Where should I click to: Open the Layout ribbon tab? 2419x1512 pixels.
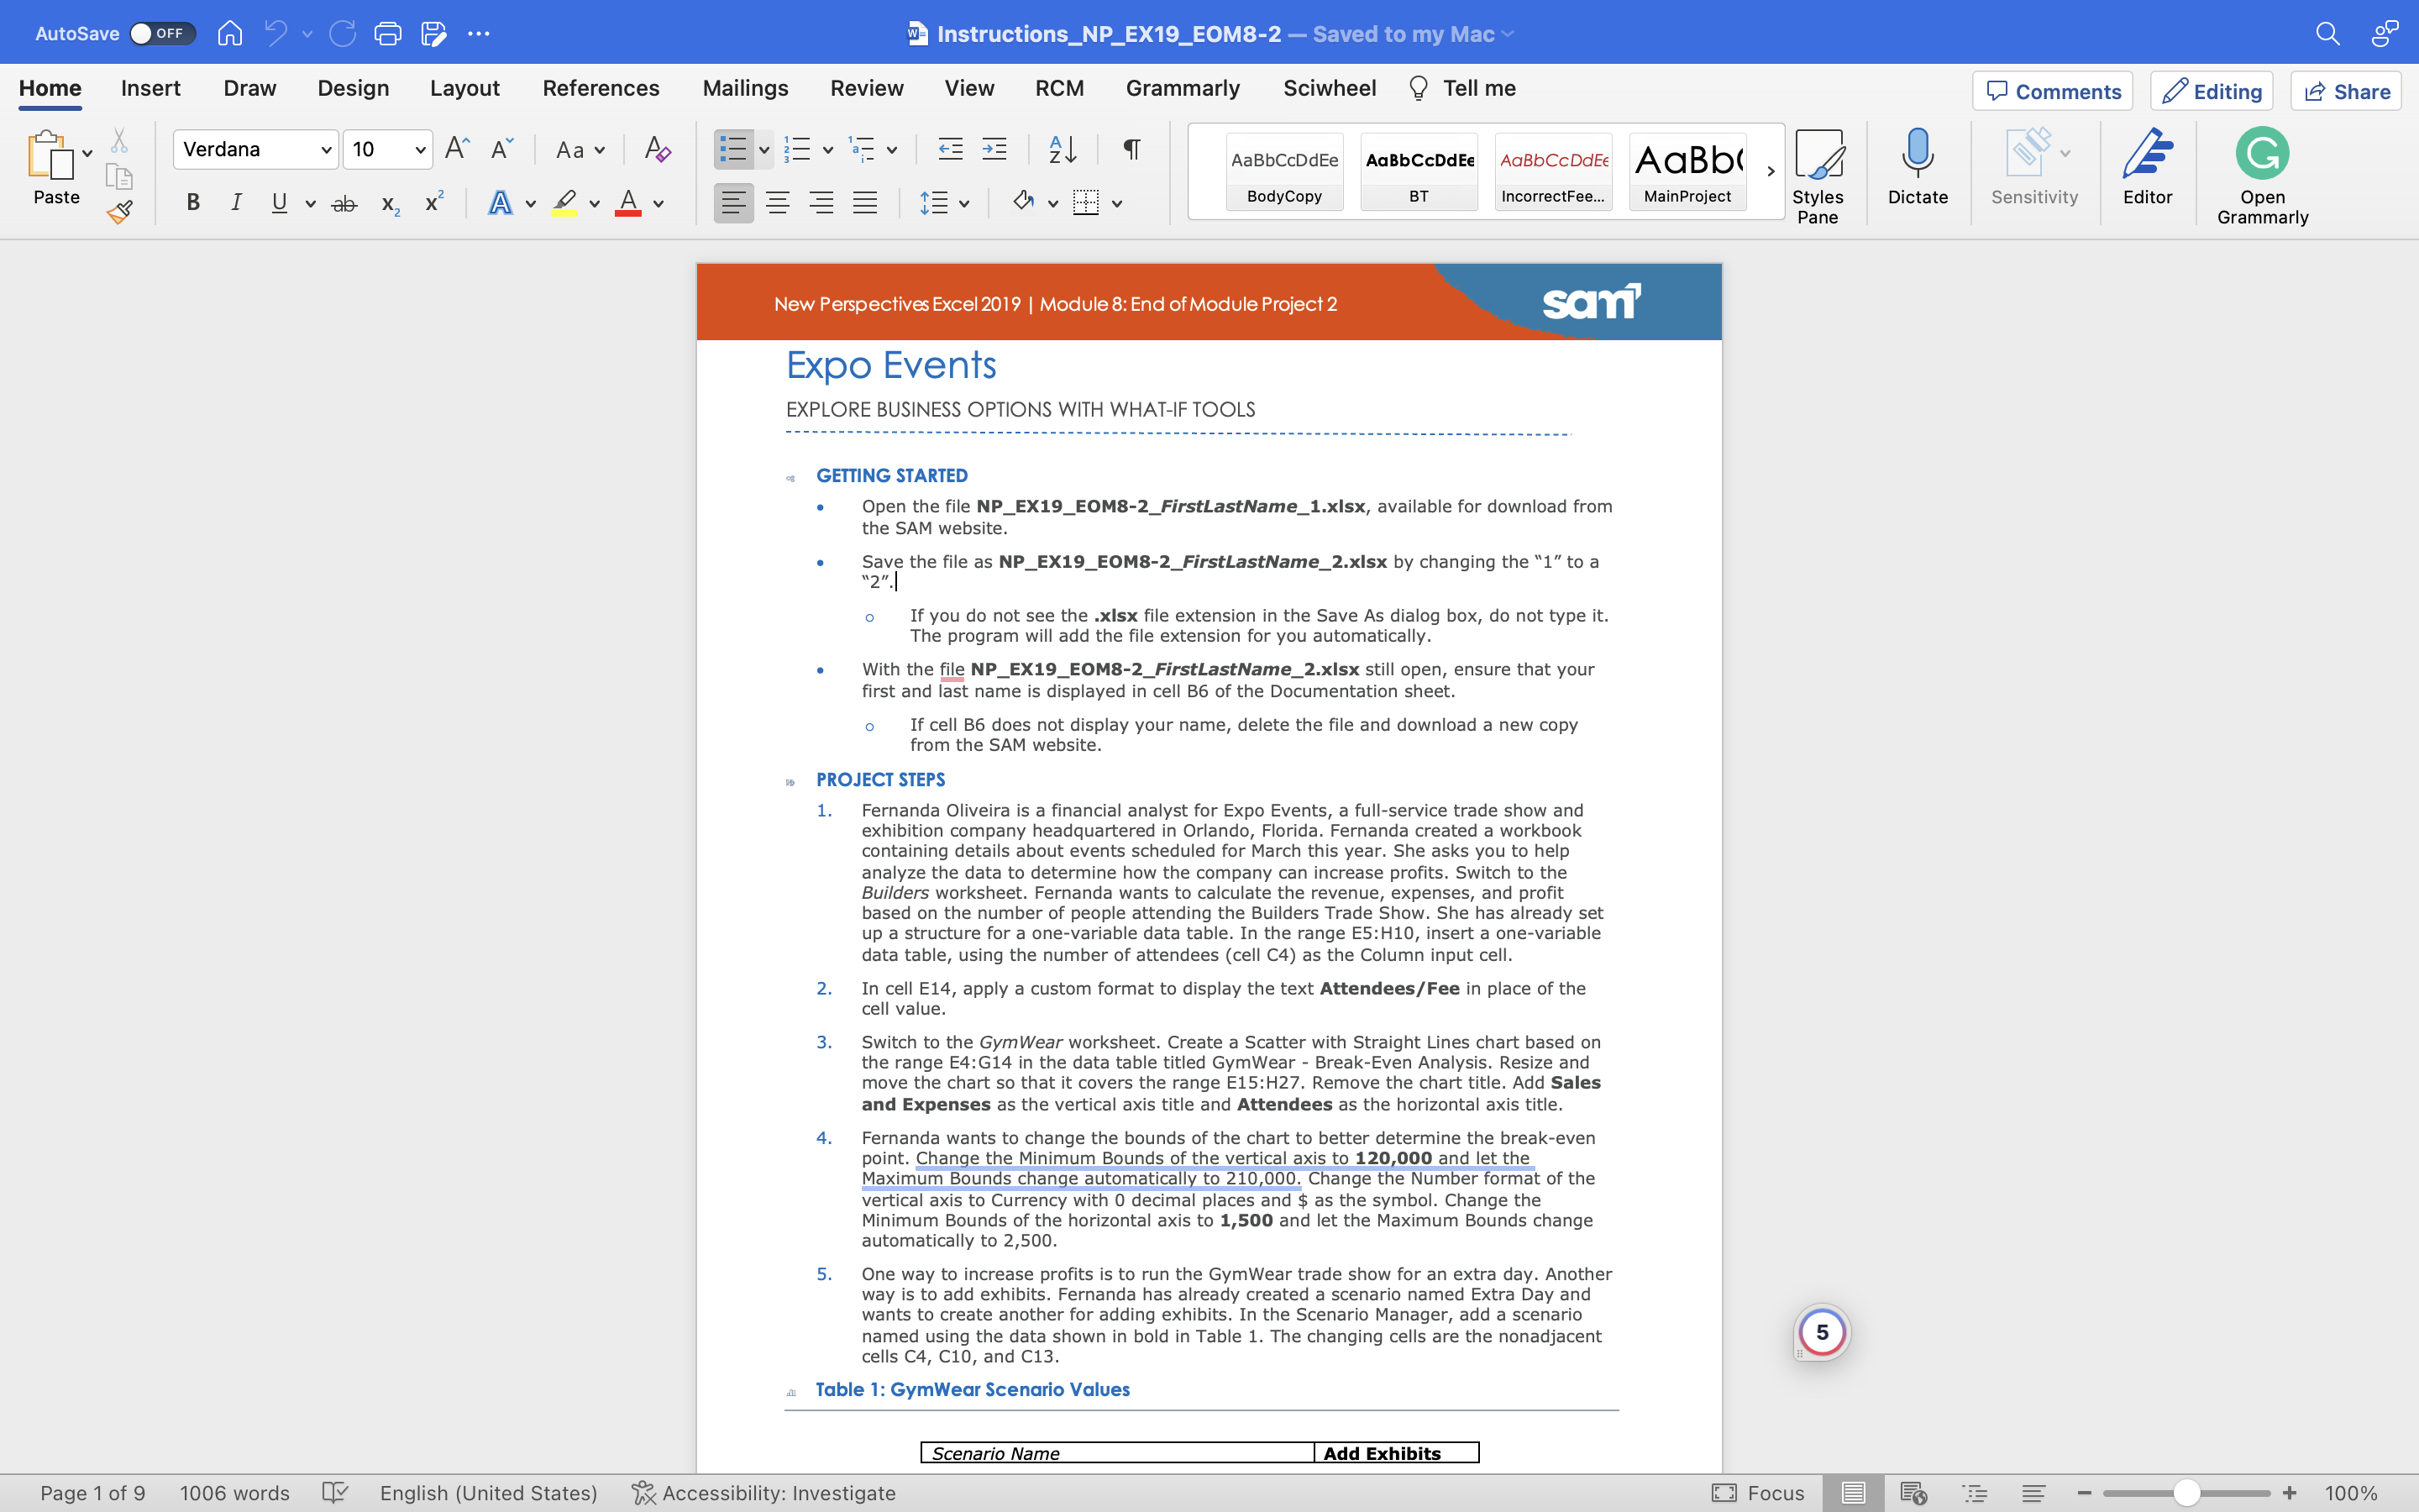[x=464, y=88]
